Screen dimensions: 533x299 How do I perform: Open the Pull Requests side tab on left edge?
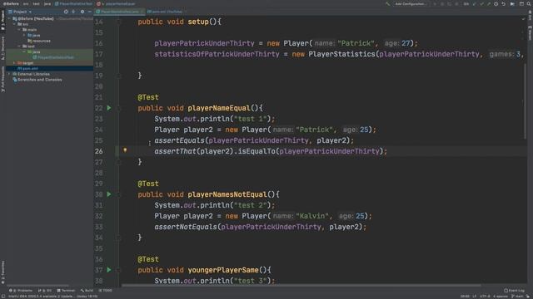(2, 79)
